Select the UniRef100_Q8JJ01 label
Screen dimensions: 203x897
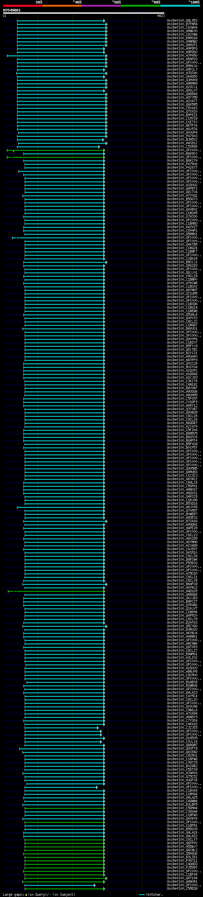click(x=182, y=272)
